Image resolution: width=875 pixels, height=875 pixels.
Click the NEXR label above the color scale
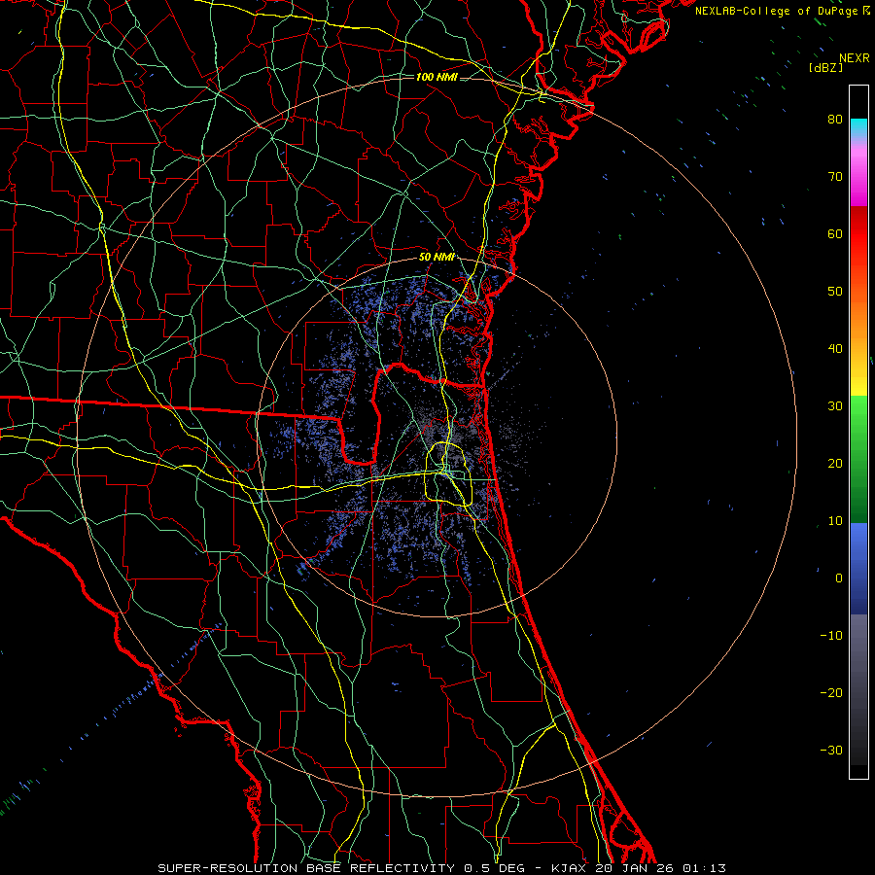pos(855,58)
